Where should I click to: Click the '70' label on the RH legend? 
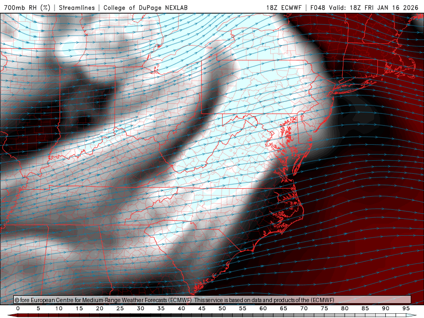click(304, 308)
